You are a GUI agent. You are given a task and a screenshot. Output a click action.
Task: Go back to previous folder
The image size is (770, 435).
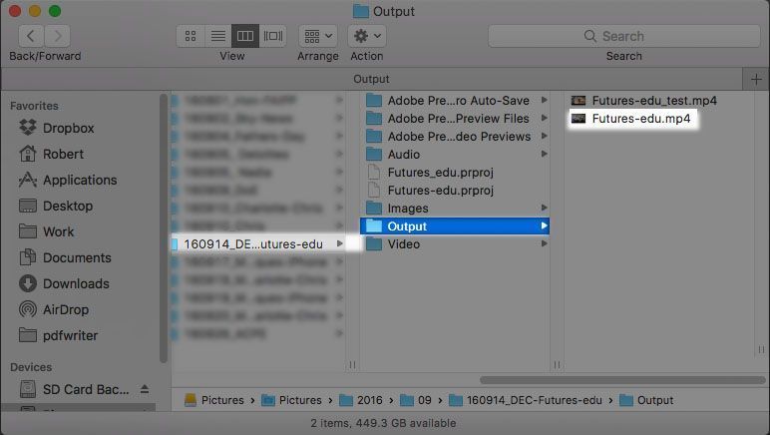point(31,36)
